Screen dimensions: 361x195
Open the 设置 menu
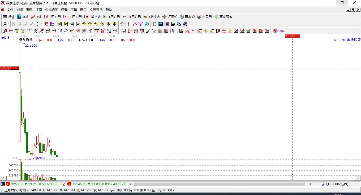pyautogui.click(x=64, y=10)
